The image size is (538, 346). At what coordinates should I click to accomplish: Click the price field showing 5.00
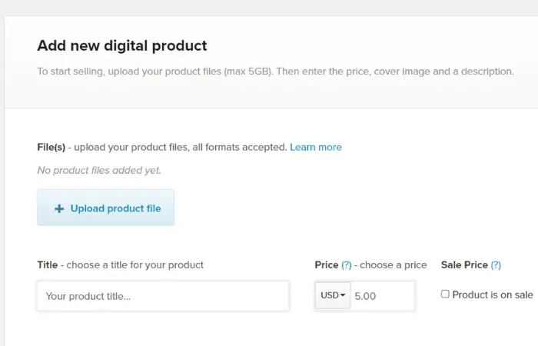[x=382, y=295]
